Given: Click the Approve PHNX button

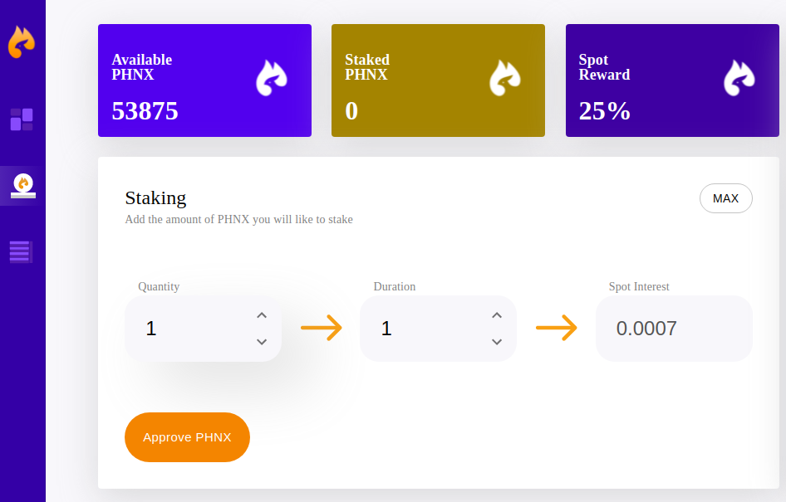Looking at the screenshot, I should tap(187, 437).
